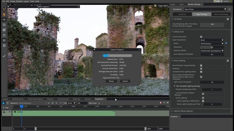Collapse Non-Sampled Lighting Settings group

(174, 86)
